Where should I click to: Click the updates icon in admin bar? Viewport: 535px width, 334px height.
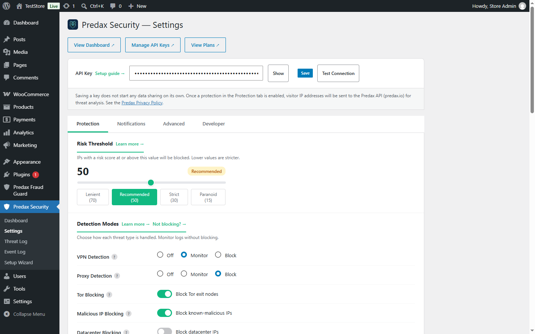tap(67, 6)
